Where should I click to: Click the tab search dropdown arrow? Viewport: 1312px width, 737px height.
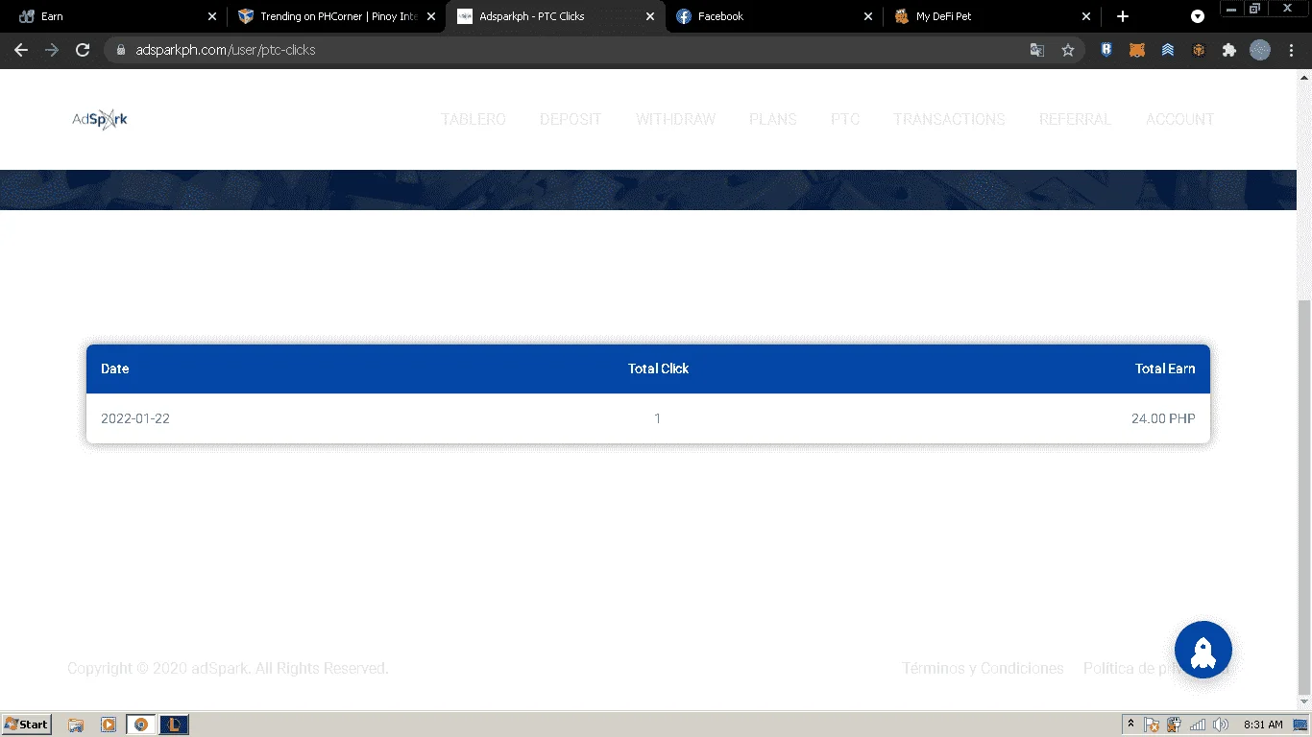coord(1198,16)
